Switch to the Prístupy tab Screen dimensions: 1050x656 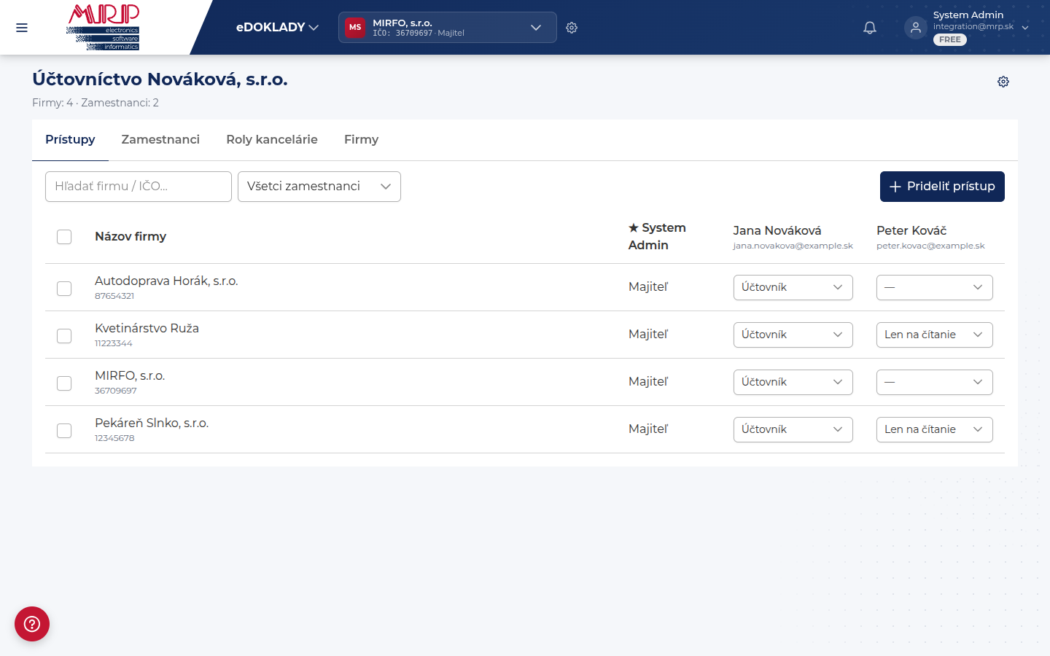click(x=70, y=140)
